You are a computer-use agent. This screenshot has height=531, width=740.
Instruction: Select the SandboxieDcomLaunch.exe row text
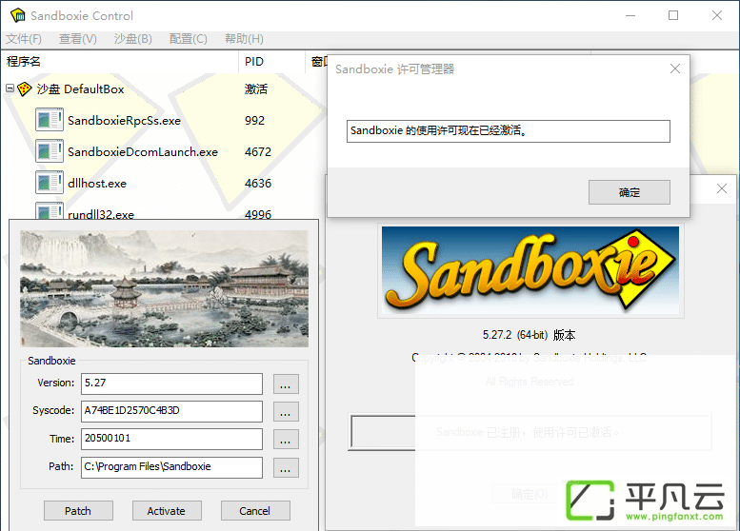(x=143, y=152)
